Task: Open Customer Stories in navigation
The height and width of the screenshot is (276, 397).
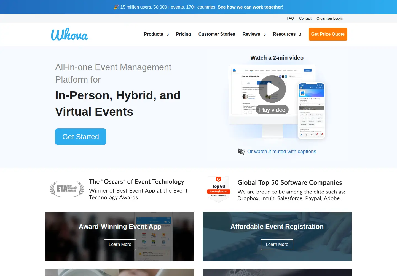Action: 217,34
